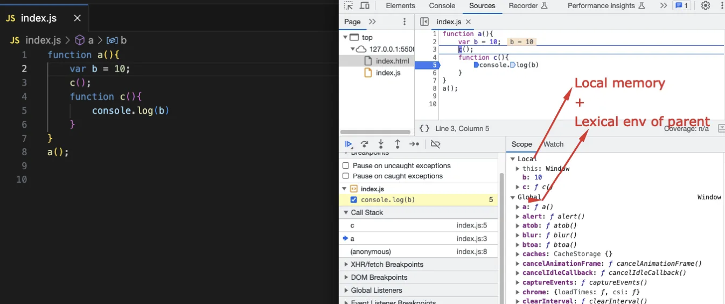
Task: Show more DevTools panel tabs
Action: [663, 6]
